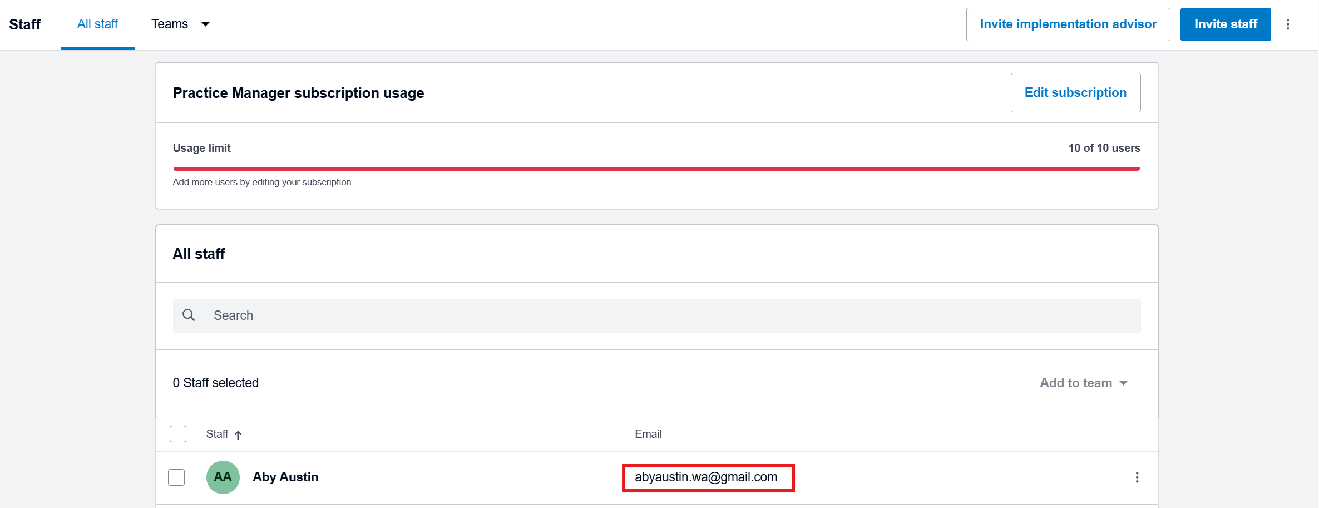Click the Staff page heading
Image resolution: width=1319 pixels, height=508 pixels.
[x=25, y=24]
